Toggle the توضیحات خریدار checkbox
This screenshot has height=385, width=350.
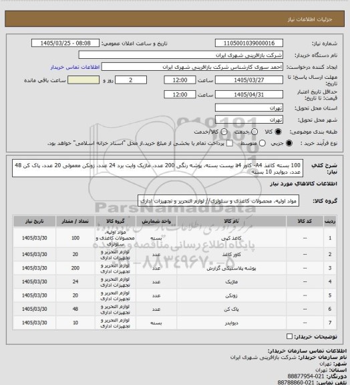coord(290,336)
